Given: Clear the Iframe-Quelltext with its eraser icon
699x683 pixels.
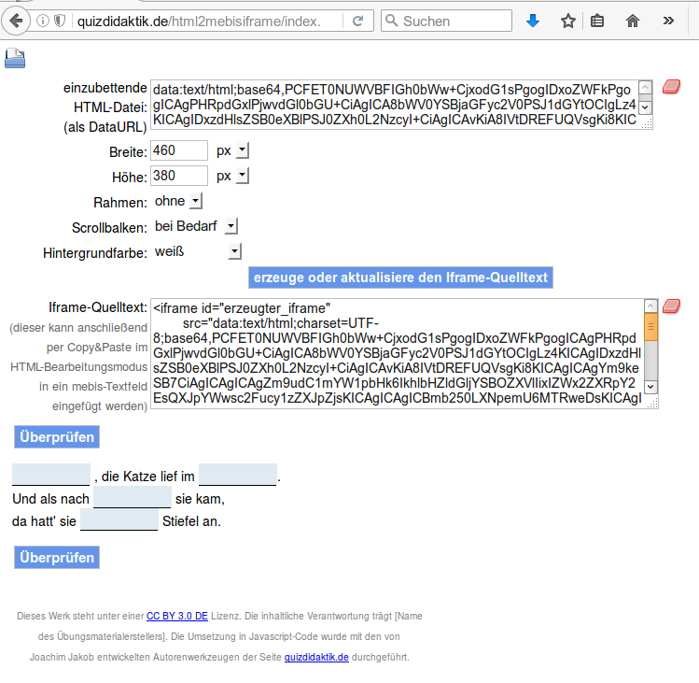Looking at the screenshot, I should tap(671, 306).
